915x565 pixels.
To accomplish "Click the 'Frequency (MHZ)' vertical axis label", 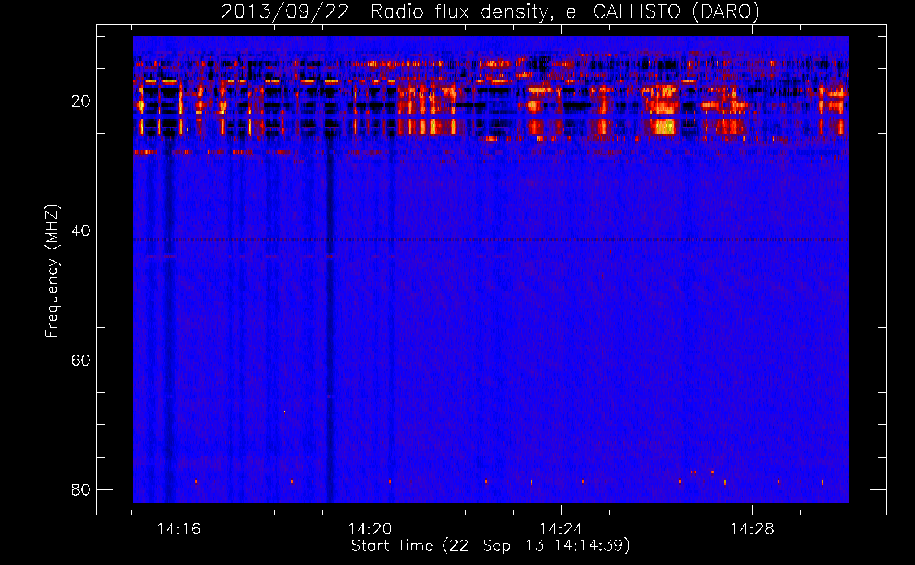I will (x=51, y=272).
